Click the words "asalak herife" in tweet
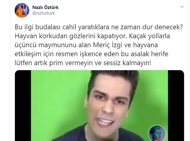Viewport: 190px width, 141px height. coord(149,54)
